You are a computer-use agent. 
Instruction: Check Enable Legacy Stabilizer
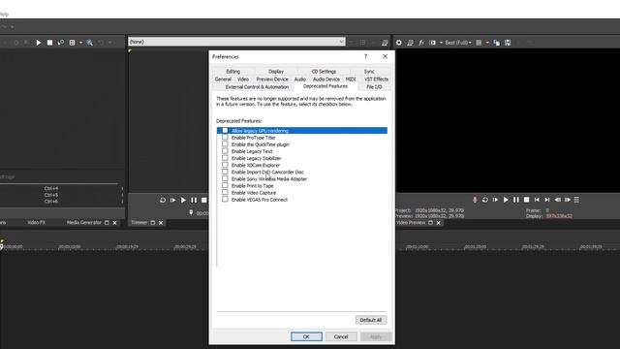(x=225, y=158)
